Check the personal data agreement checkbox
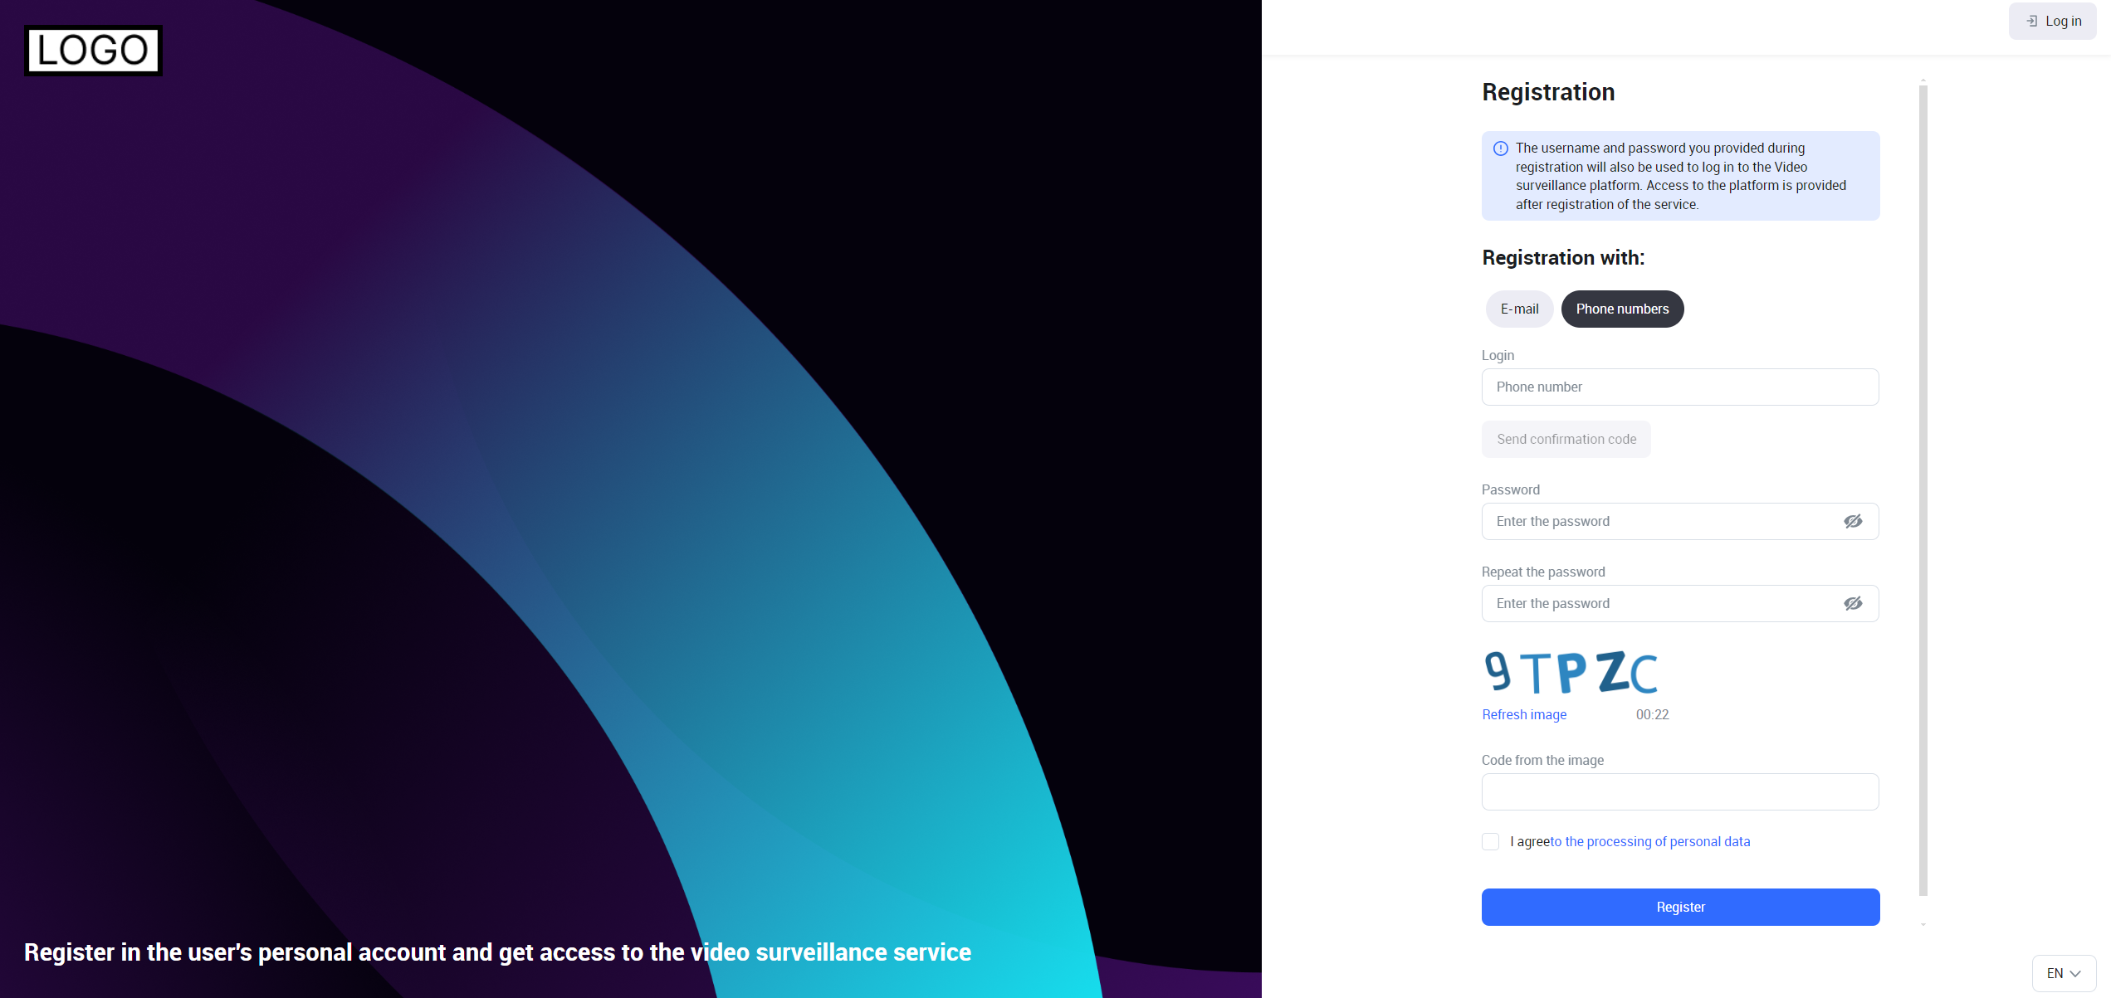The image size is (2111, 998). [x=1490, y=841]
